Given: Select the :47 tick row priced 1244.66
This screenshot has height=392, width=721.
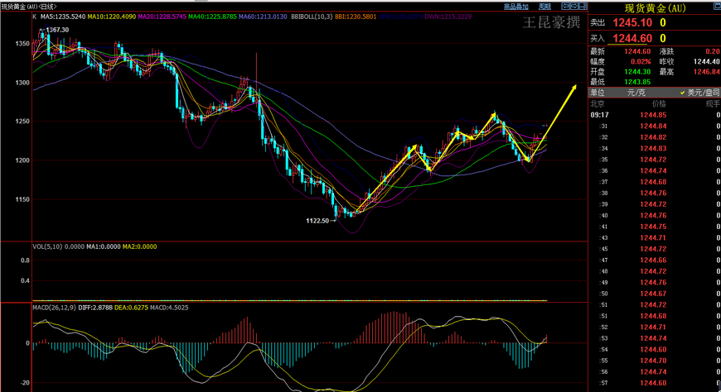Looking at the screenshot, I should (655, 261).
